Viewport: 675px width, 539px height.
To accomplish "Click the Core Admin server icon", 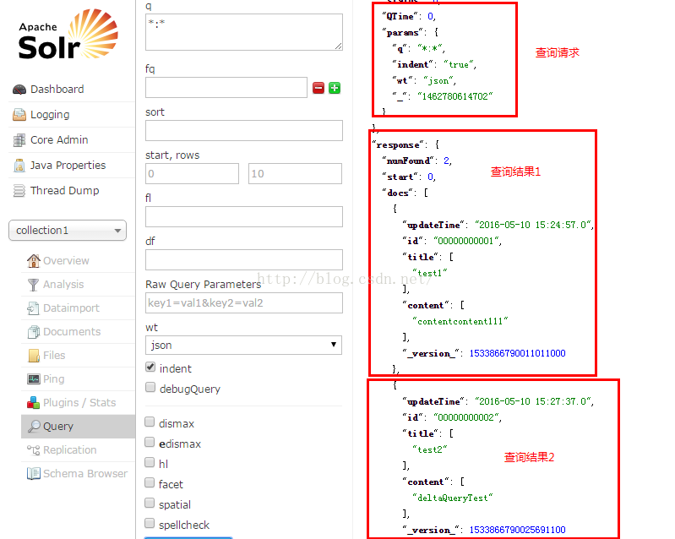I will pos(19,140).
